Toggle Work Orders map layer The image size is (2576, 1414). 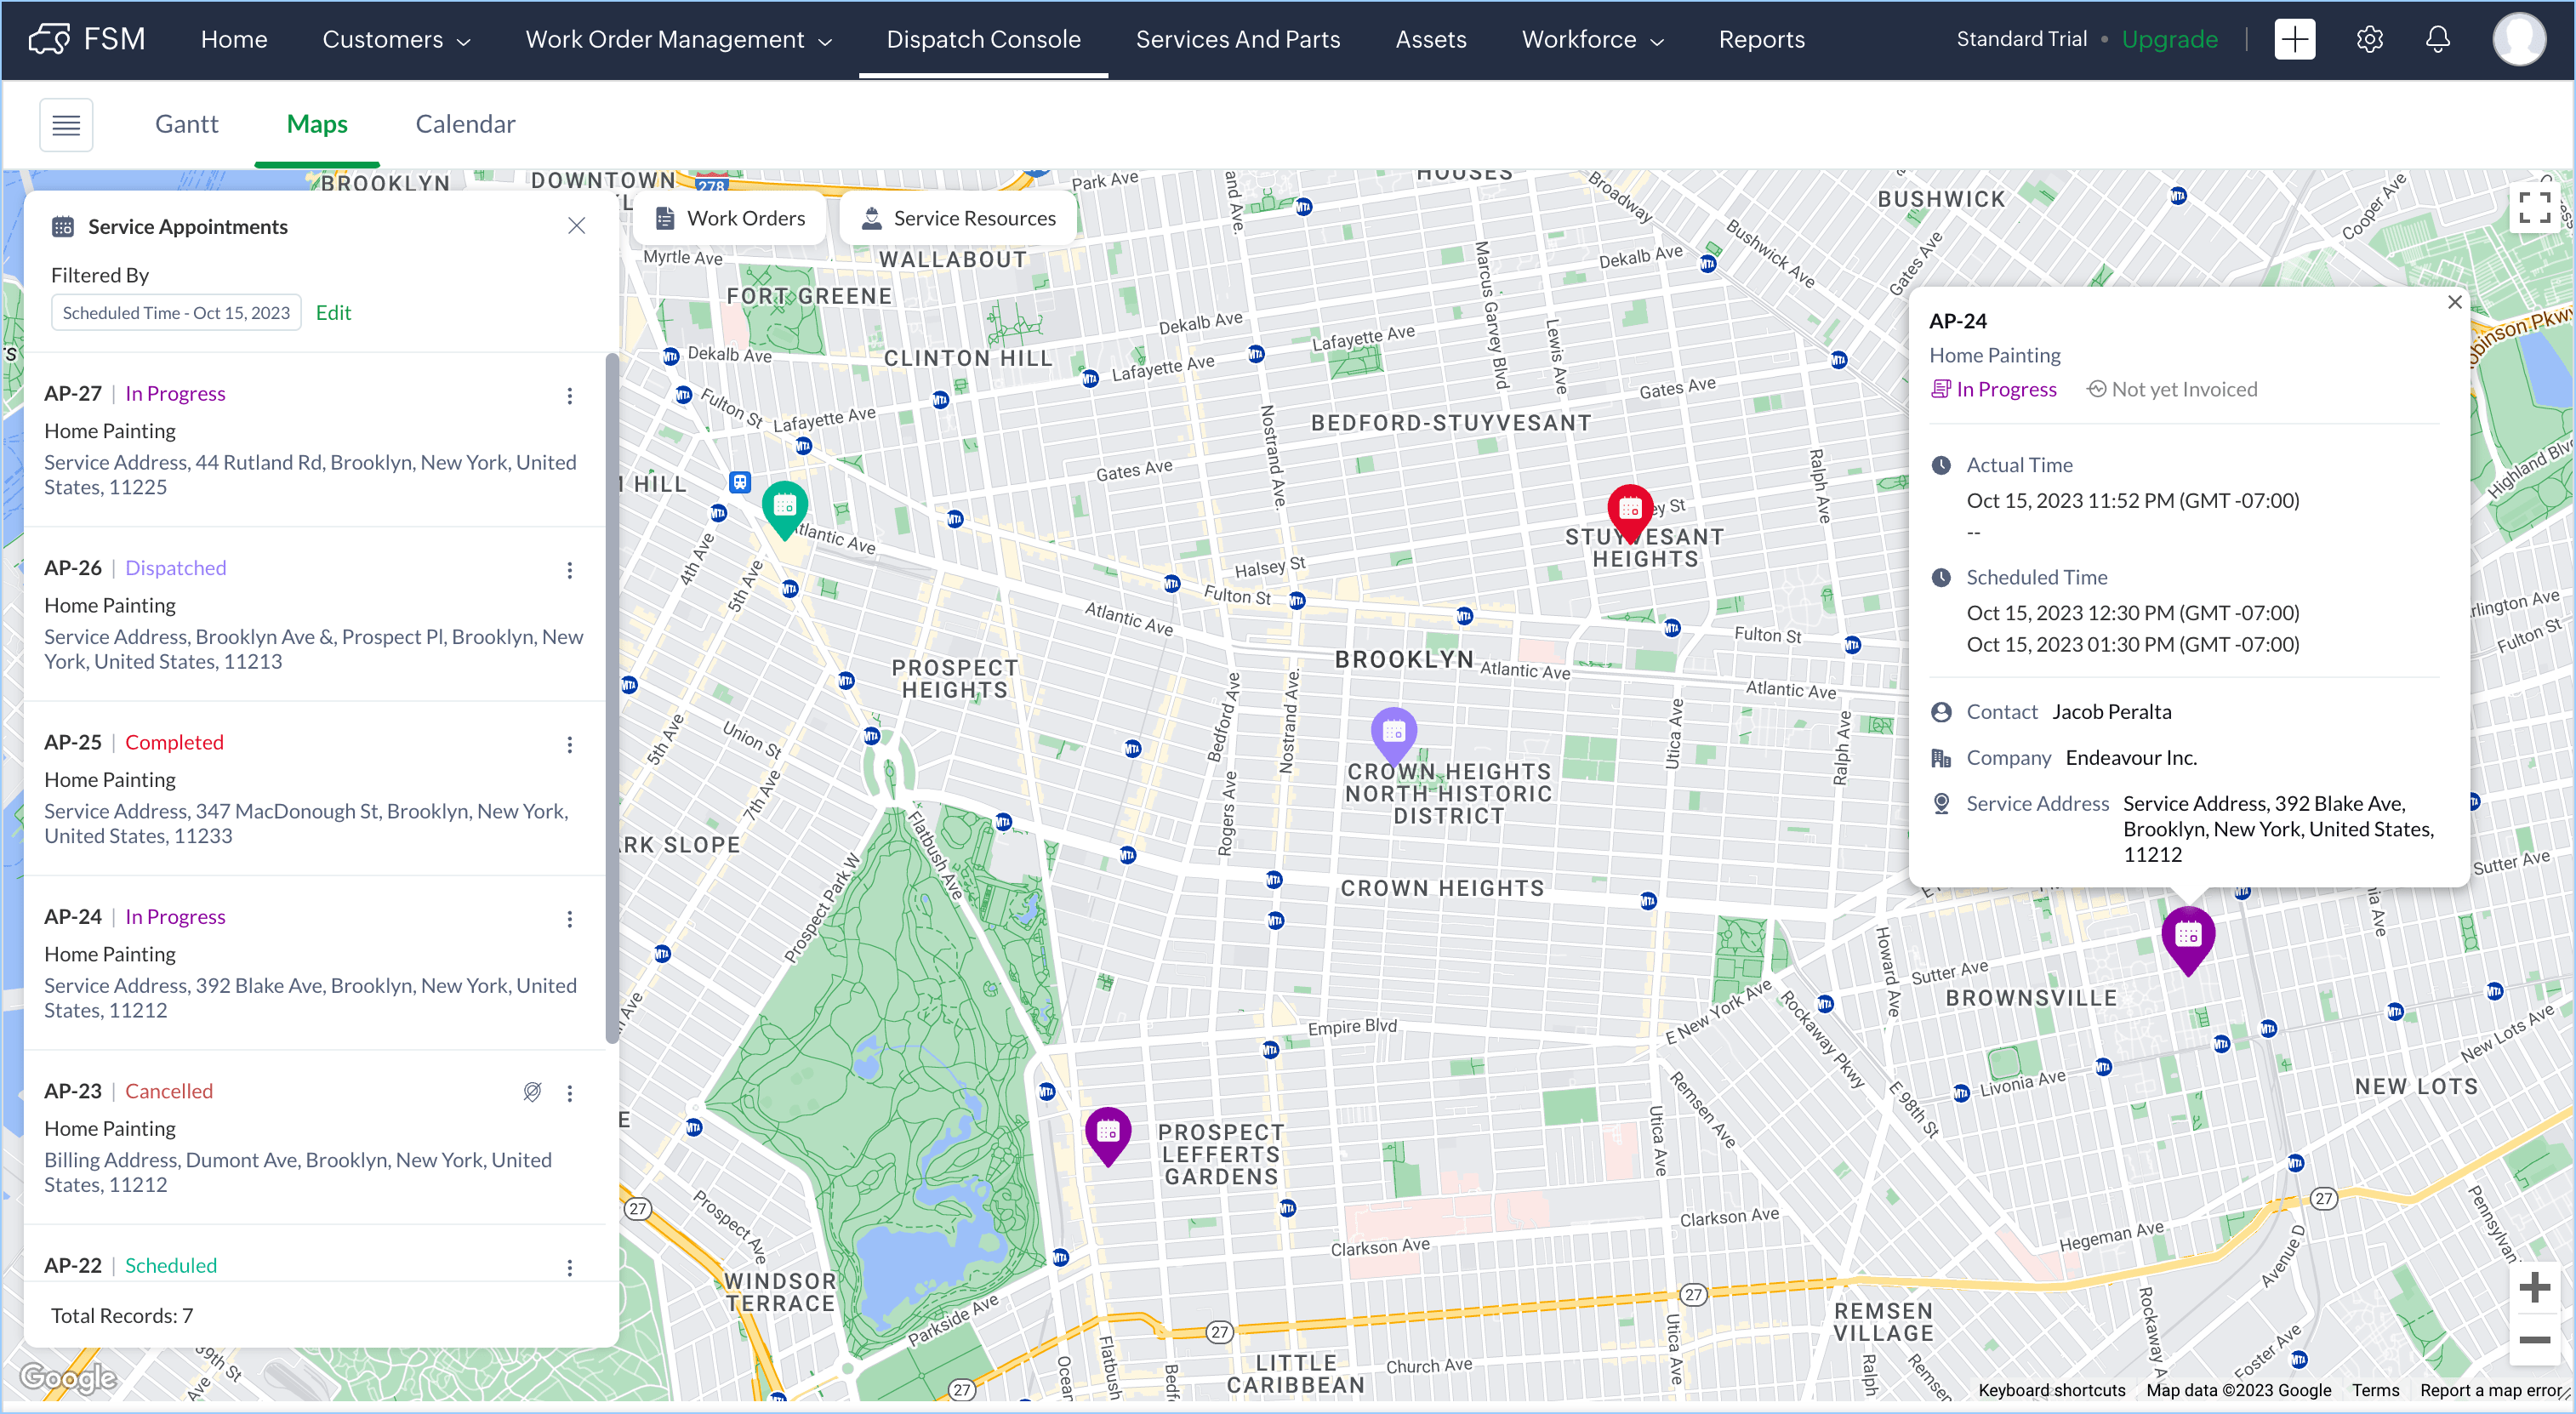[730, 218]
